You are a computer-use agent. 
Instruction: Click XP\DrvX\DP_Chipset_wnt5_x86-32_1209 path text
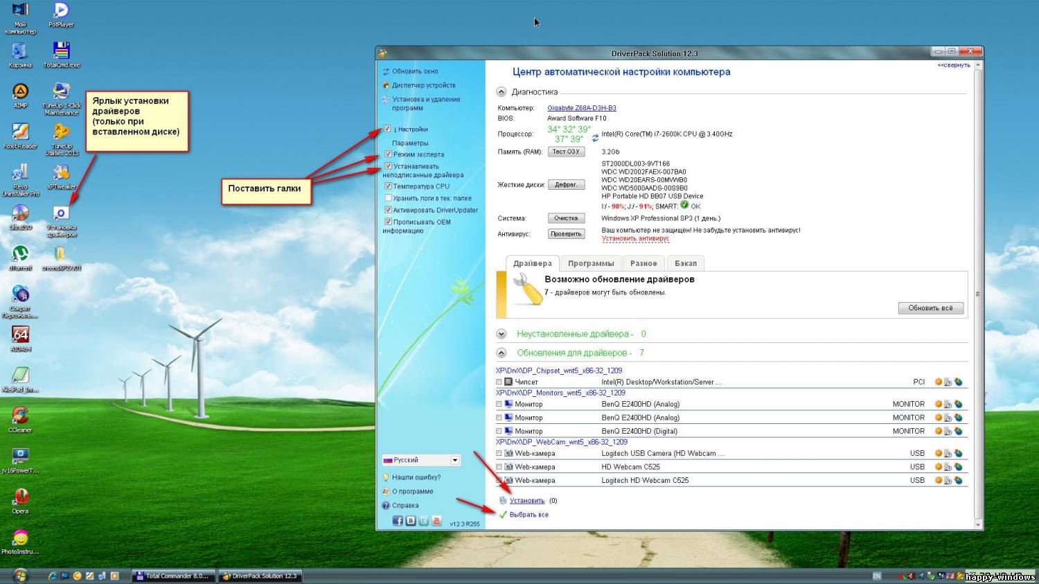coord(559,371)
